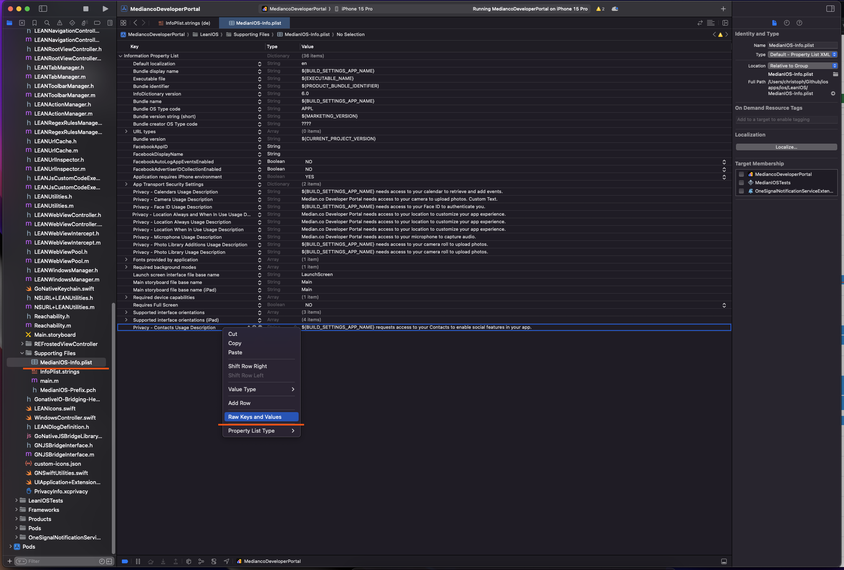Open the Bookmark navigator
Viewport: 844px width, 570px height.
35,23
